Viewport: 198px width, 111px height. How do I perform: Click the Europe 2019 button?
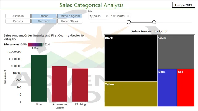pyautogui.click(x=183, y=5)
